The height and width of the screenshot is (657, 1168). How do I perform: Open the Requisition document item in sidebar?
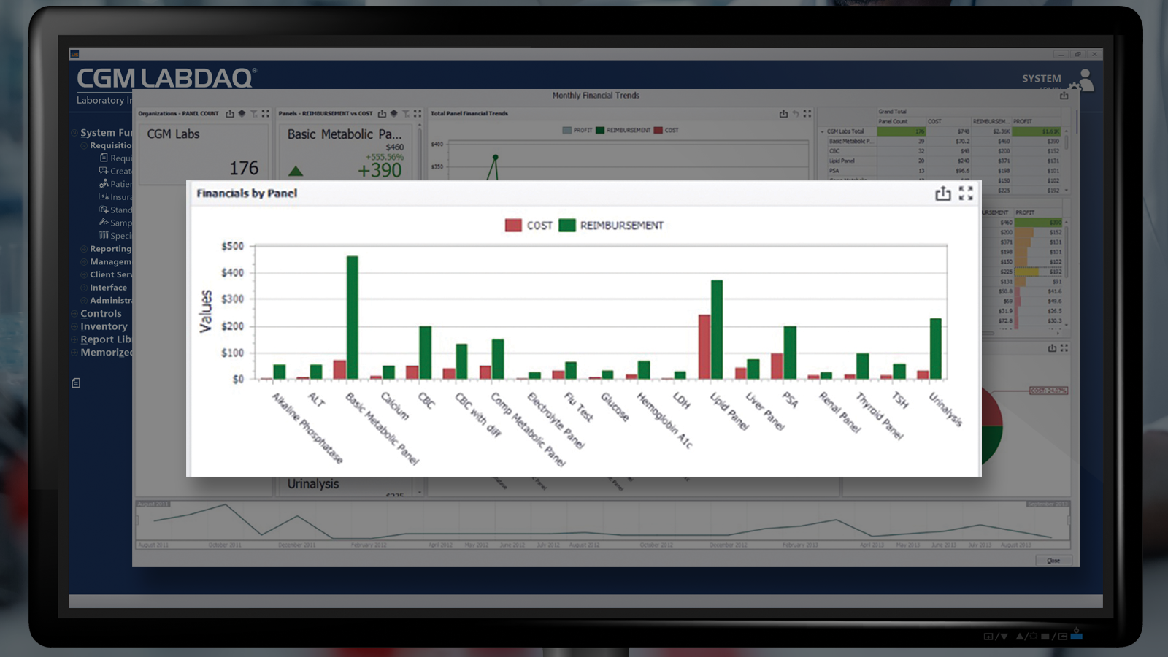click(x=104, y=158)
